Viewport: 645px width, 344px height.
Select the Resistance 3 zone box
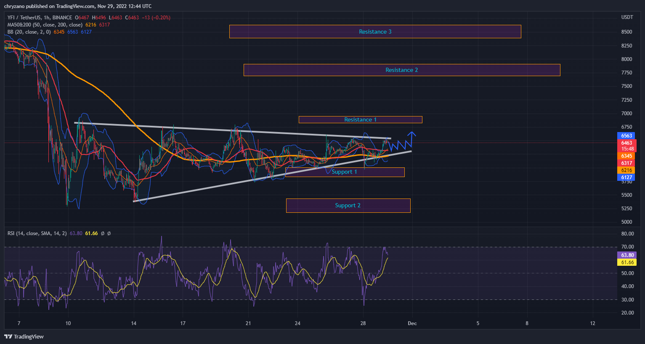[374, 32]
